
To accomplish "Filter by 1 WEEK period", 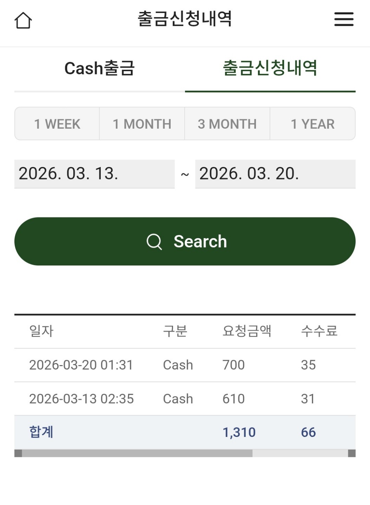I will point(57,124).
